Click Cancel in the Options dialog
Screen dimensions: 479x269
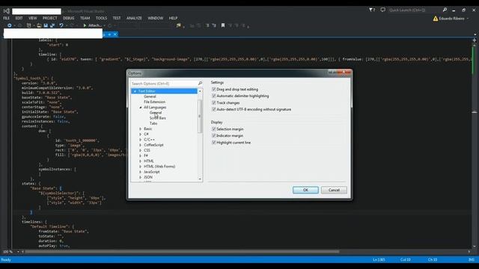pos(334,190)
